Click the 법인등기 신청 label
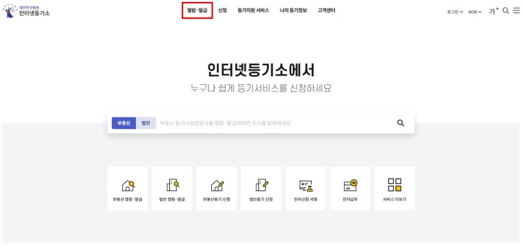The height and width of the screenshot is (246, 523). coord(261,200)
